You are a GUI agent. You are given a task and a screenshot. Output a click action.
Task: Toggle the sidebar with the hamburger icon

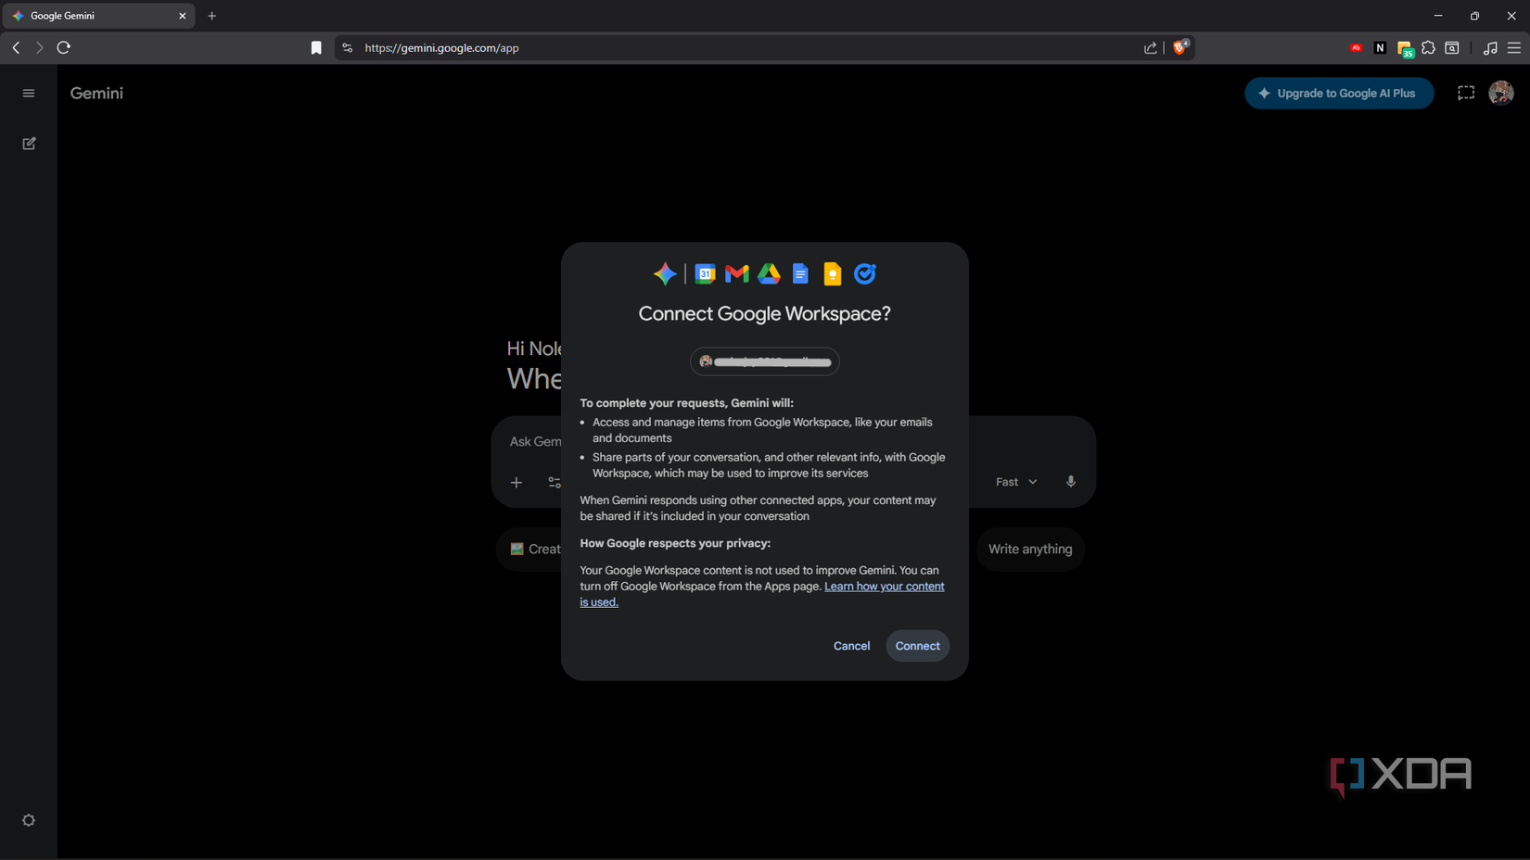pyautogui.click(x=29, y=93)
